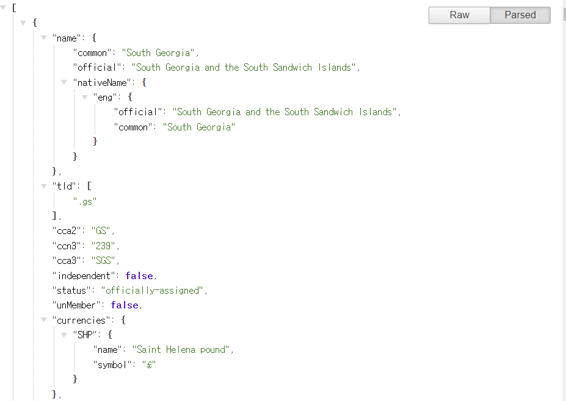Click the "SGS" cca3 value
The image size is (566, 401).
103,260
